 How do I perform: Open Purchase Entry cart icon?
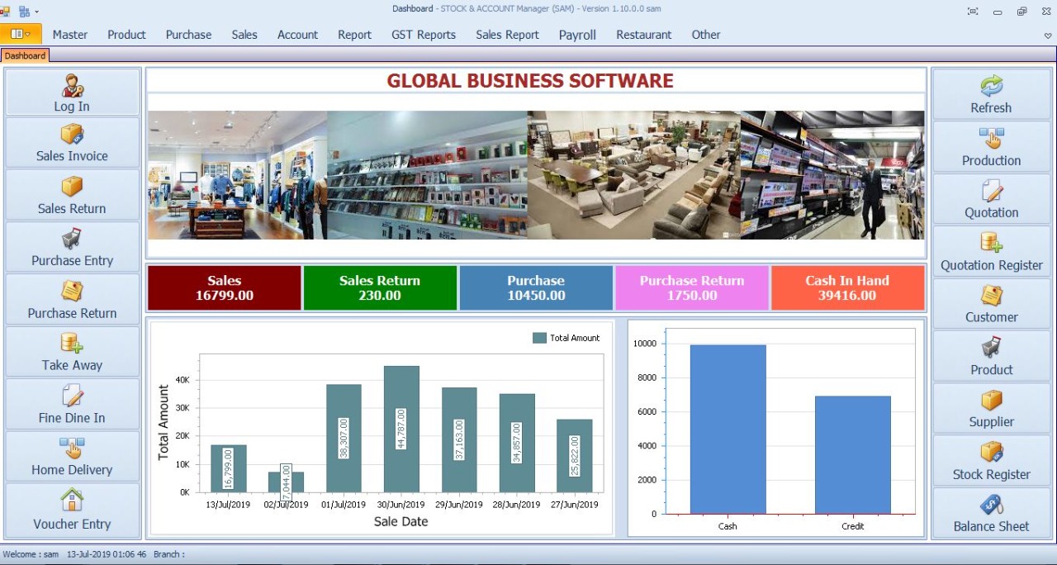coord(72,239)
